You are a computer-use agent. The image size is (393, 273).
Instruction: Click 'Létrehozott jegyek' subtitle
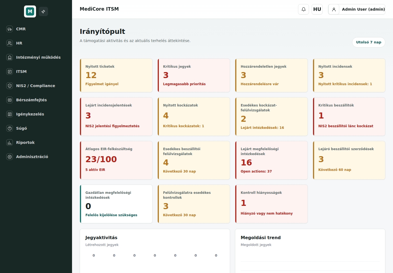pyautogui.click(x=102, y=245)
